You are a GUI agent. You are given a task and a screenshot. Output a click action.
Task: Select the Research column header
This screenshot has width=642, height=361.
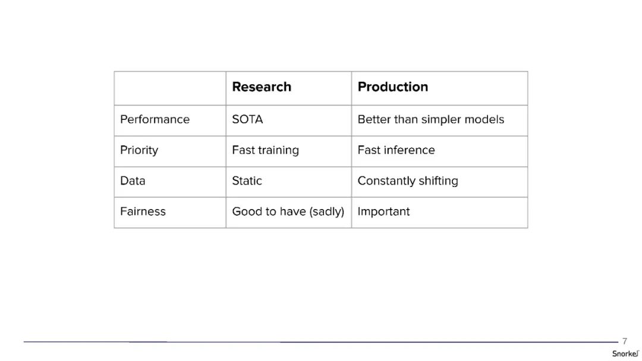(262, 87)
